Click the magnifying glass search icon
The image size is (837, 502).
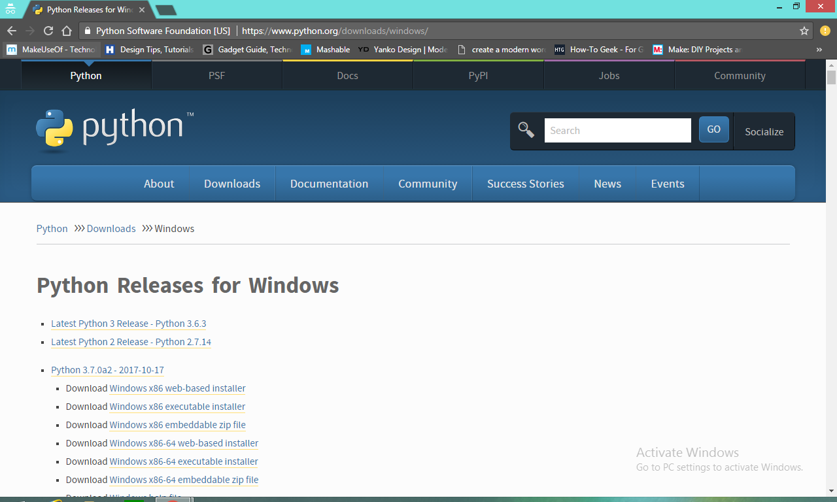click(x=526, y=129)
